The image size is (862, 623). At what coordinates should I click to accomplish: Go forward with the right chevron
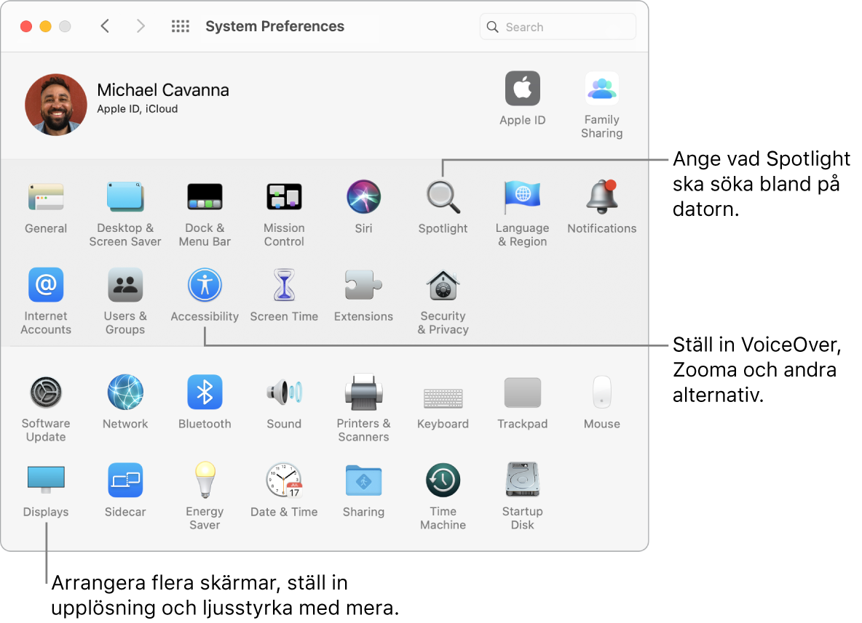141,26
